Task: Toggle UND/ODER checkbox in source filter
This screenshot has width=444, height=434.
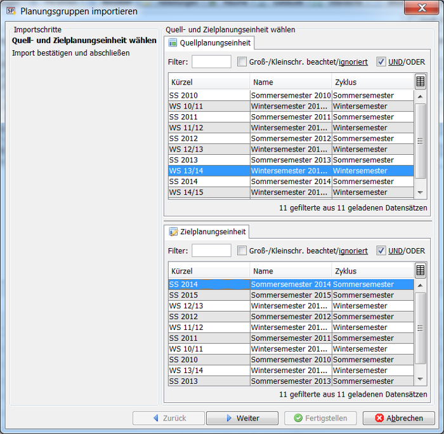Action: (381, 62)
